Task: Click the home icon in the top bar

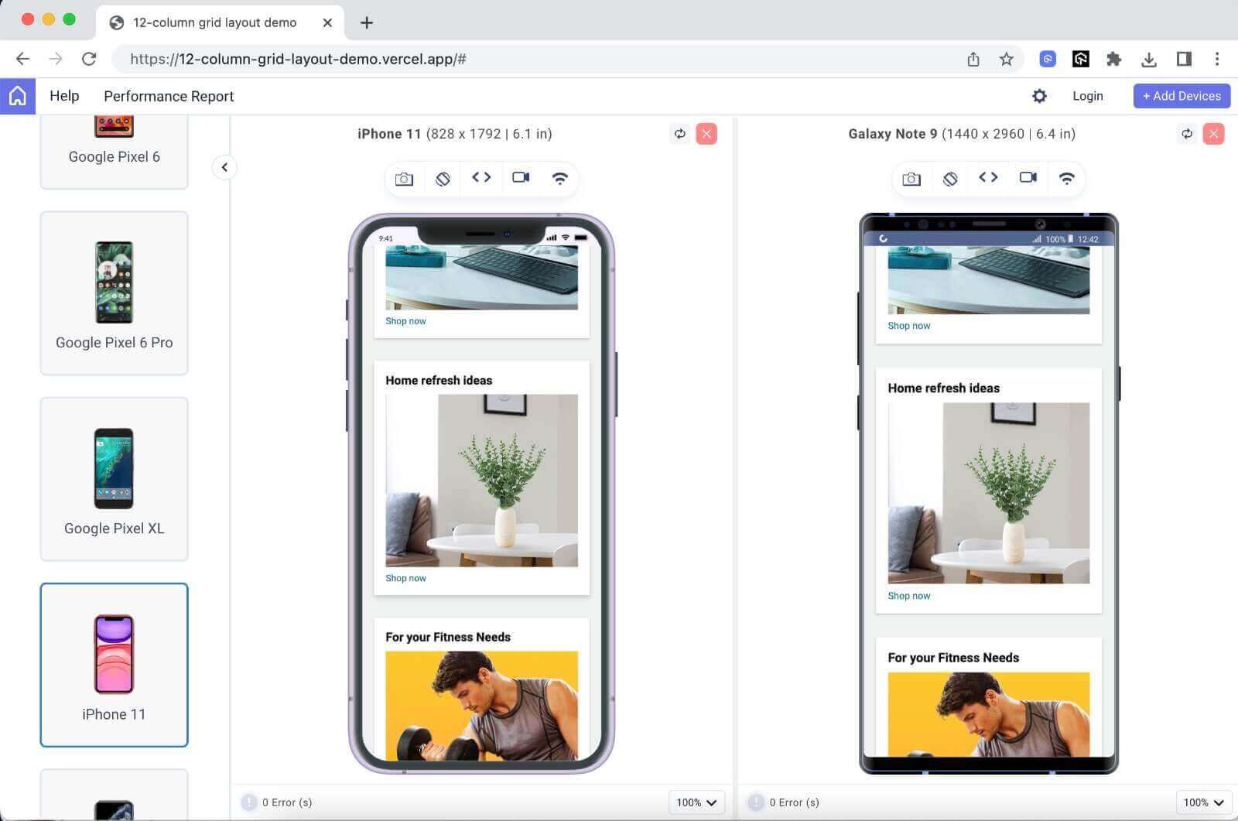Action: coord(17,95)
